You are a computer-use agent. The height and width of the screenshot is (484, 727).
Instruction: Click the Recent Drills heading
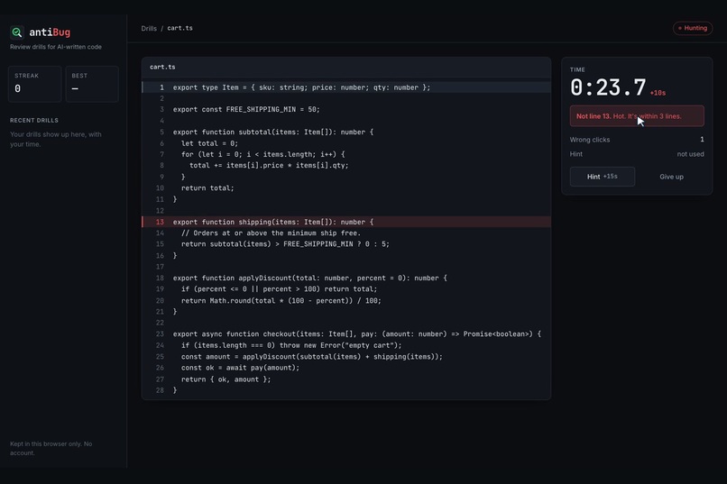click(34, 121)
